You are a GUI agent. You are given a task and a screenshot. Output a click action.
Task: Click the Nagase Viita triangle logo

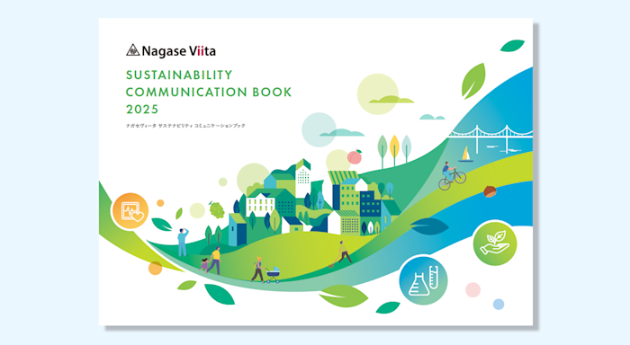click(132, 50)
